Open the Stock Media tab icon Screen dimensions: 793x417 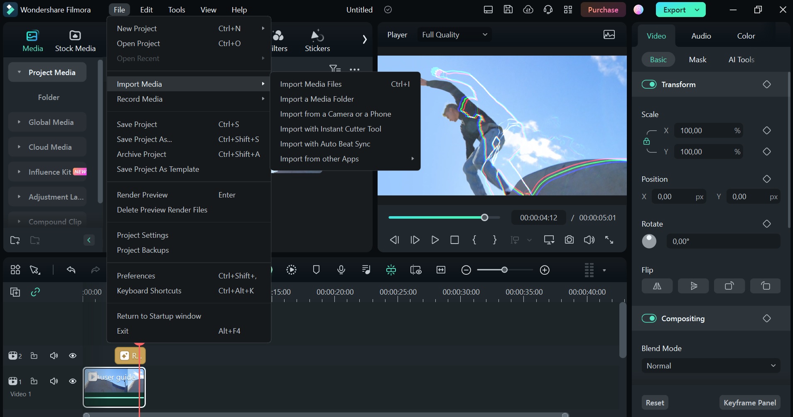75,36
